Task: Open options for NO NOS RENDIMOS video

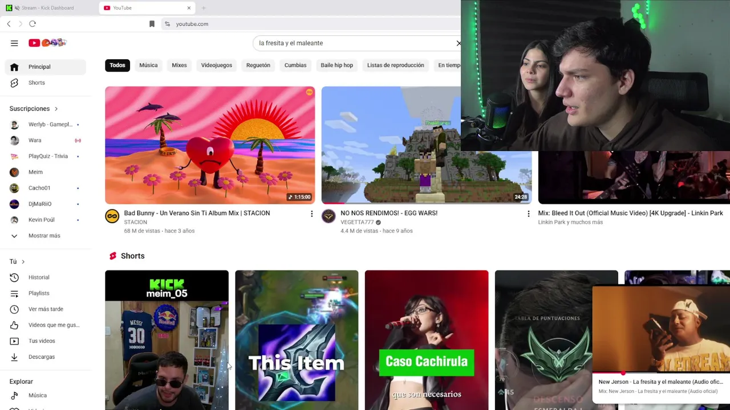Action: point(528,214)
